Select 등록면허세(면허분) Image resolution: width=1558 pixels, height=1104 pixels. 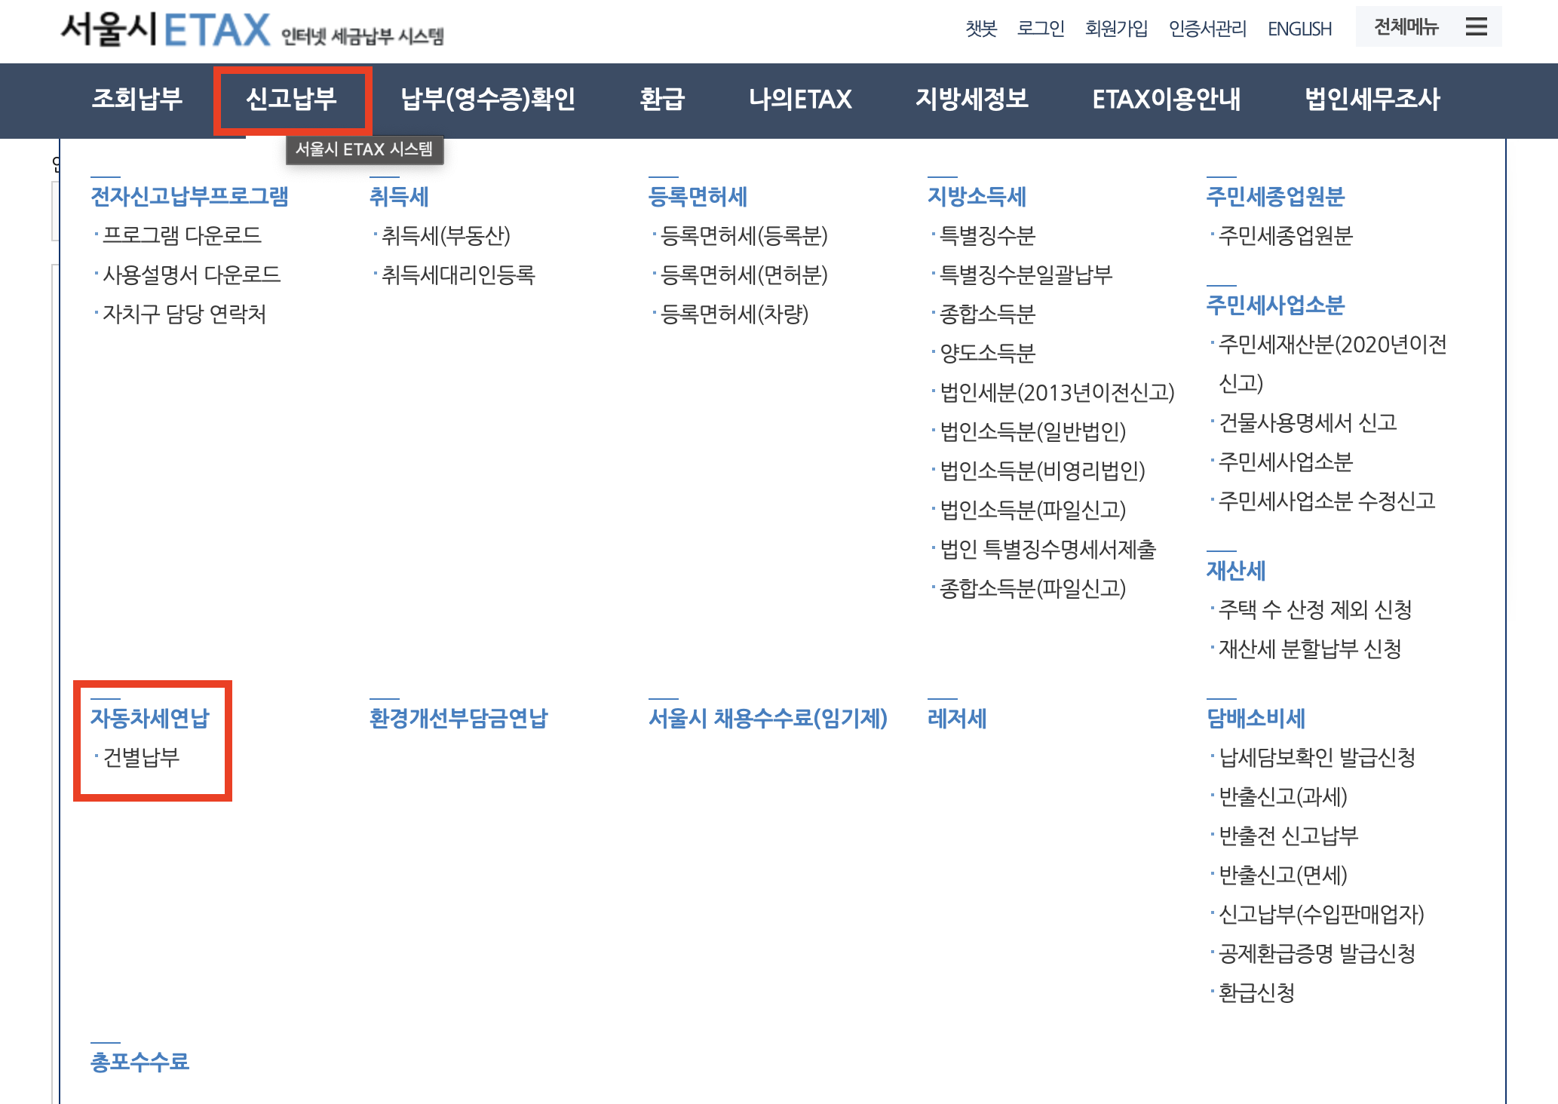(x=744, y=274)
